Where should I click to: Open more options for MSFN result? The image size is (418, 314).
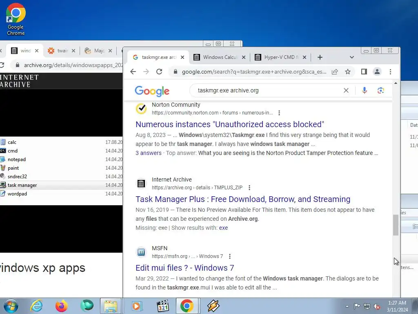(x=229, y=256)
